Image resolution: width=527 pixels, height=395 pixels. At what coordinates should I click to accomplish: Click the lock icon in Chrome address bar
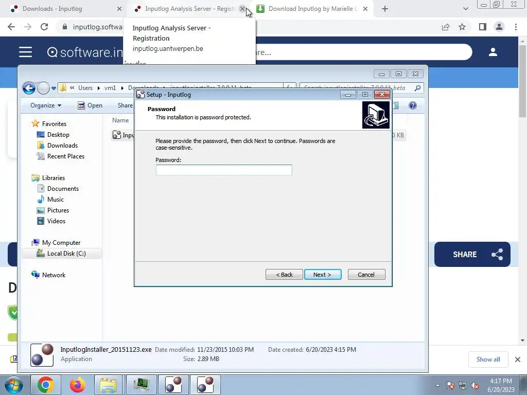65,27
